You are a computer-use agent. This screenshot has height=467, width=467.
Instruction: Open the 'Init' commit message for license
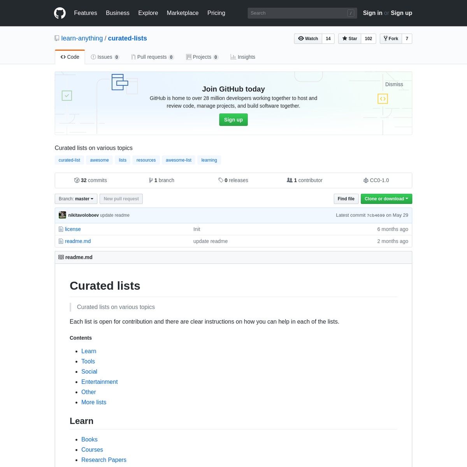click(197, 229)
